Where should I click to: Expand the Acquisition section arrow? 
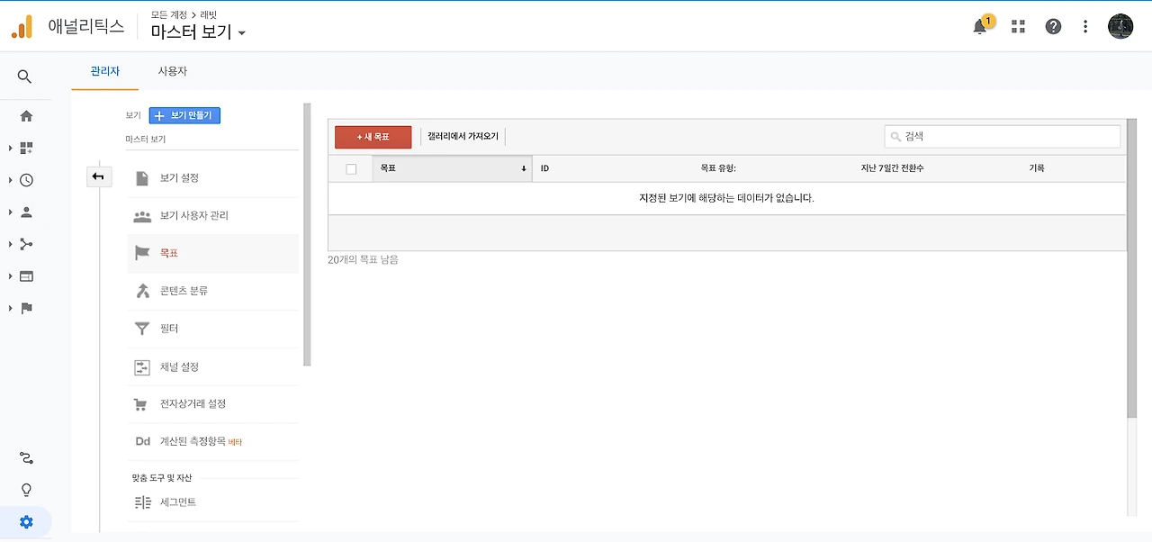[x=11, y=244]
